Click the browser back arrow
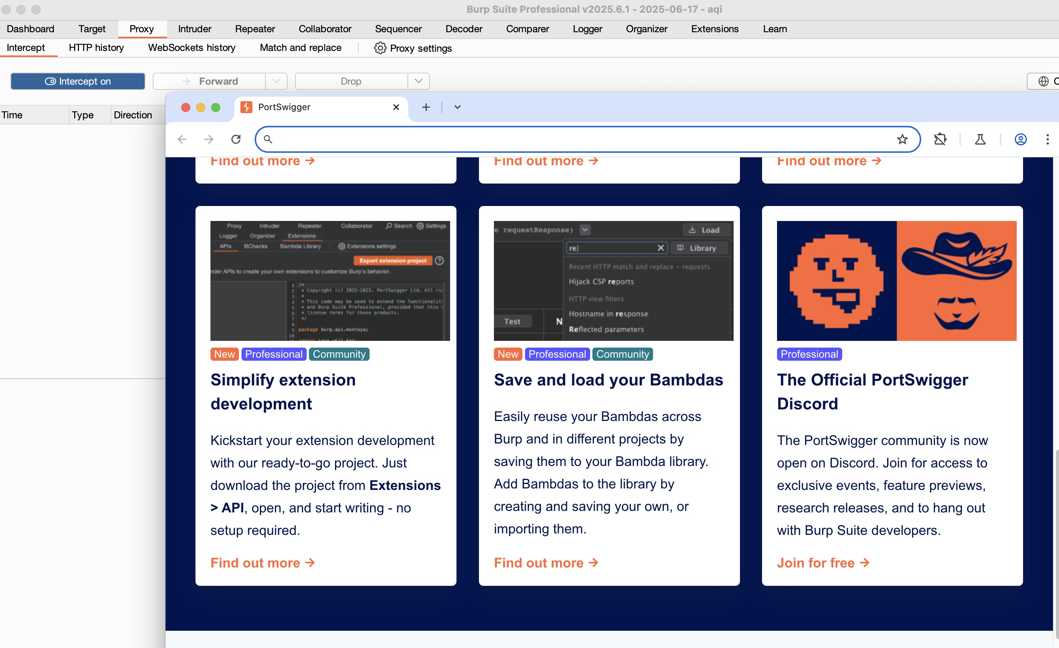Screen dimensions: 1059x648 182,139
